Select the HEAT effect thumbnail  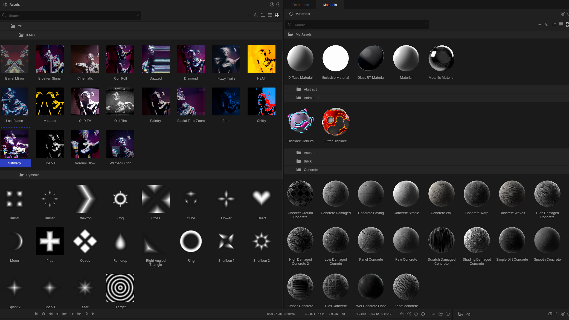pyautogui.click(x=261, y=59)
